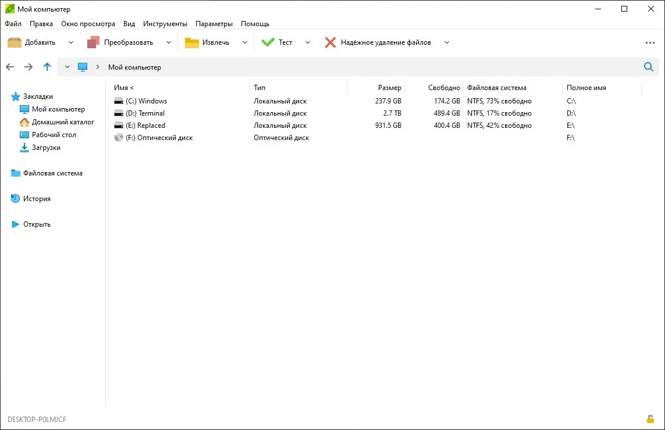Select Загрузки bookmark in sidebar
Viewport: 665px width, 430px height.
tap(46, 148)
